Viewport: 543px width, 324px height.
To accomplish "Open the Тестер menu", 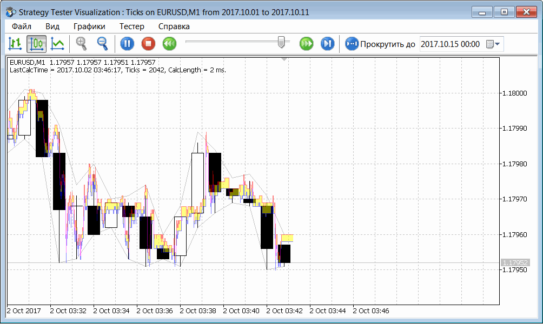I will [132, 26].
